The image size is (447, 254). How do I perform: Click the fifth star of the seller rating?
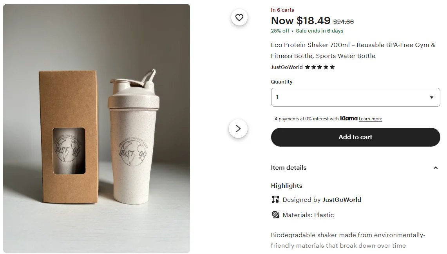(x=332, y=67)
